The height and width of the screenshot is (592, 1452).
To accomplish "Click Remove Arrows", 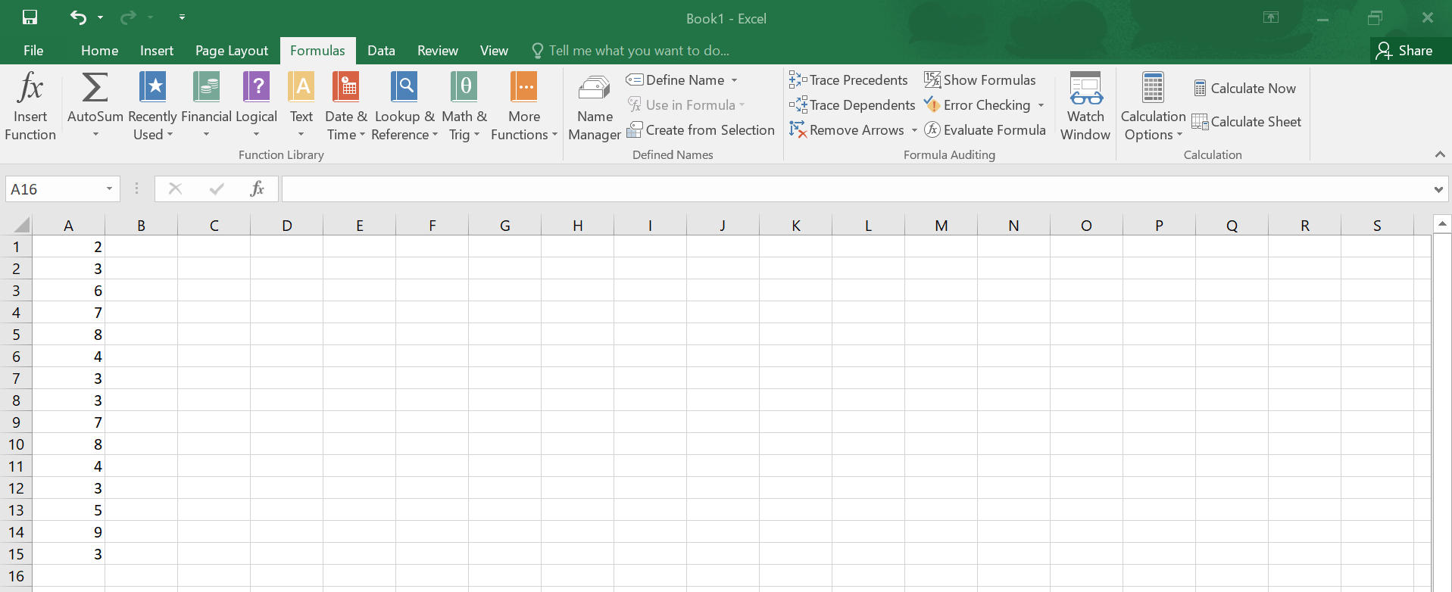I will pos(847,129).
